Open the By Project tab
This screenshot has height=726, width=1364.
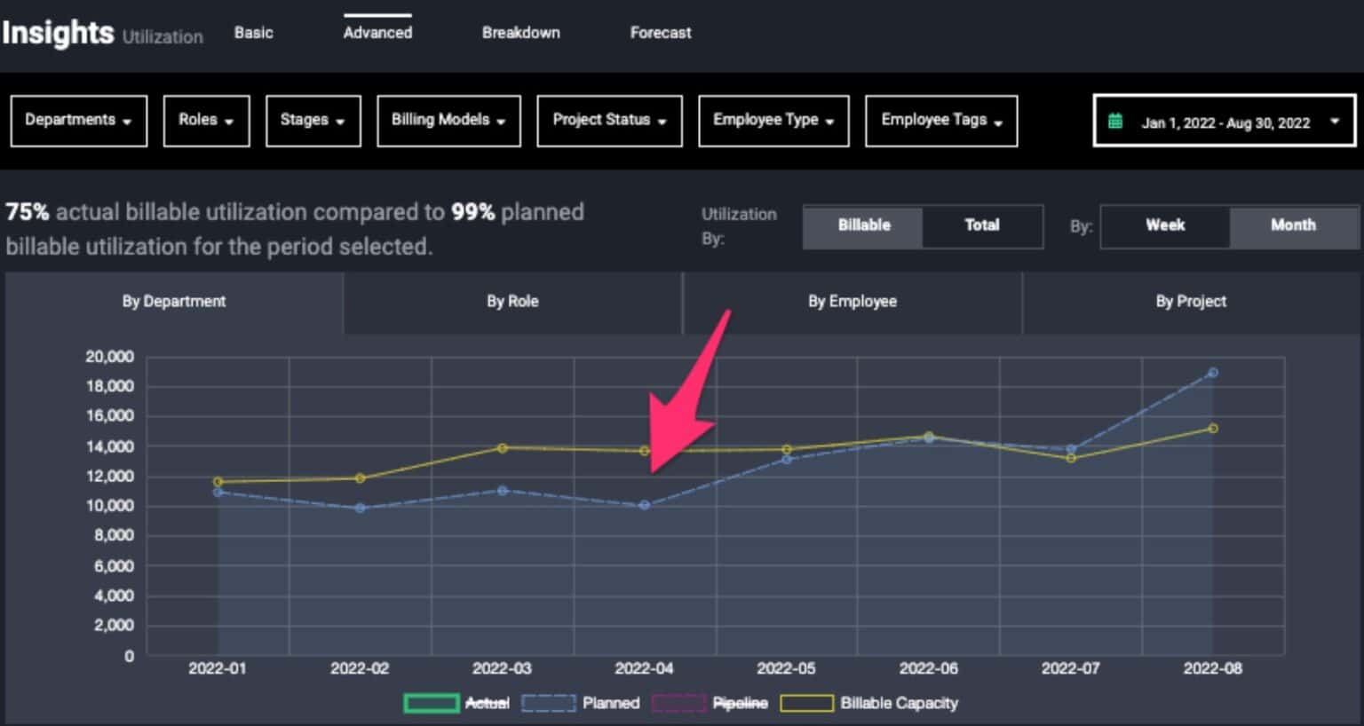pos(1191,302)
